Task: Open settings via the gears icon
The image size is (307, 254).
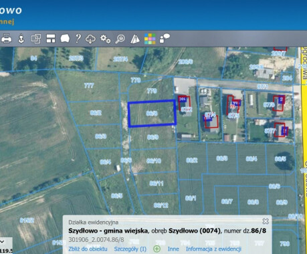Action: [105, 39]
